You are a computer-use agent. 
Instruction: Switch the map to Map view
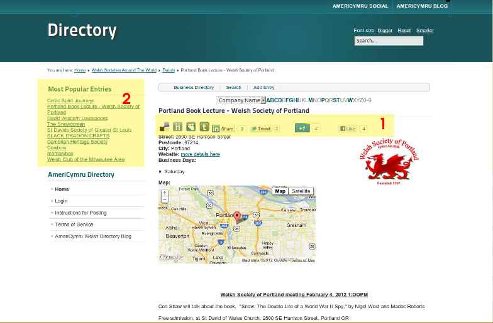(x=280, y=191)
